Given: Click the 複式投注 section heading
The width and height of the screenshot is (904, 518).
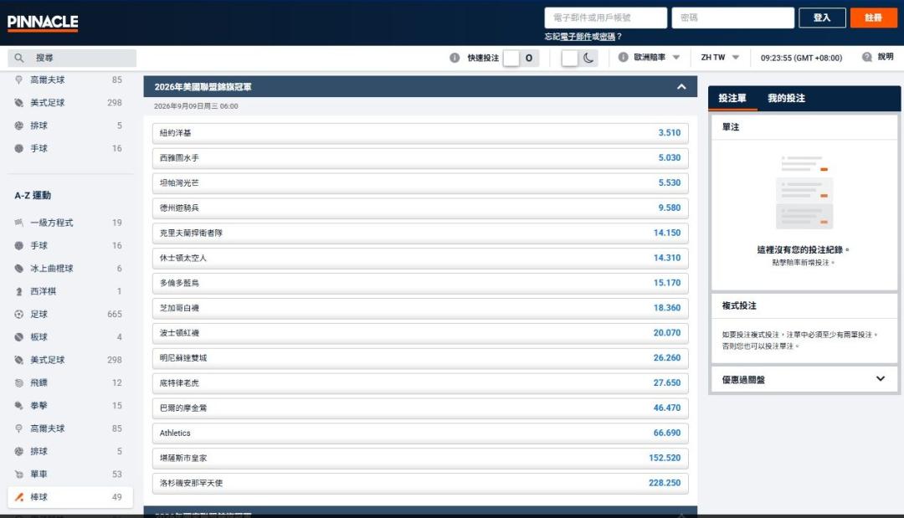Looking at the screenshot, I should point(739,305).
